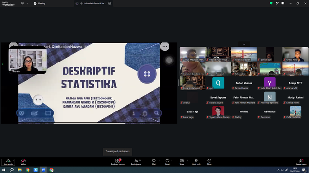Select Yasmin Trinandi's video tile

(x=218, y=68)
